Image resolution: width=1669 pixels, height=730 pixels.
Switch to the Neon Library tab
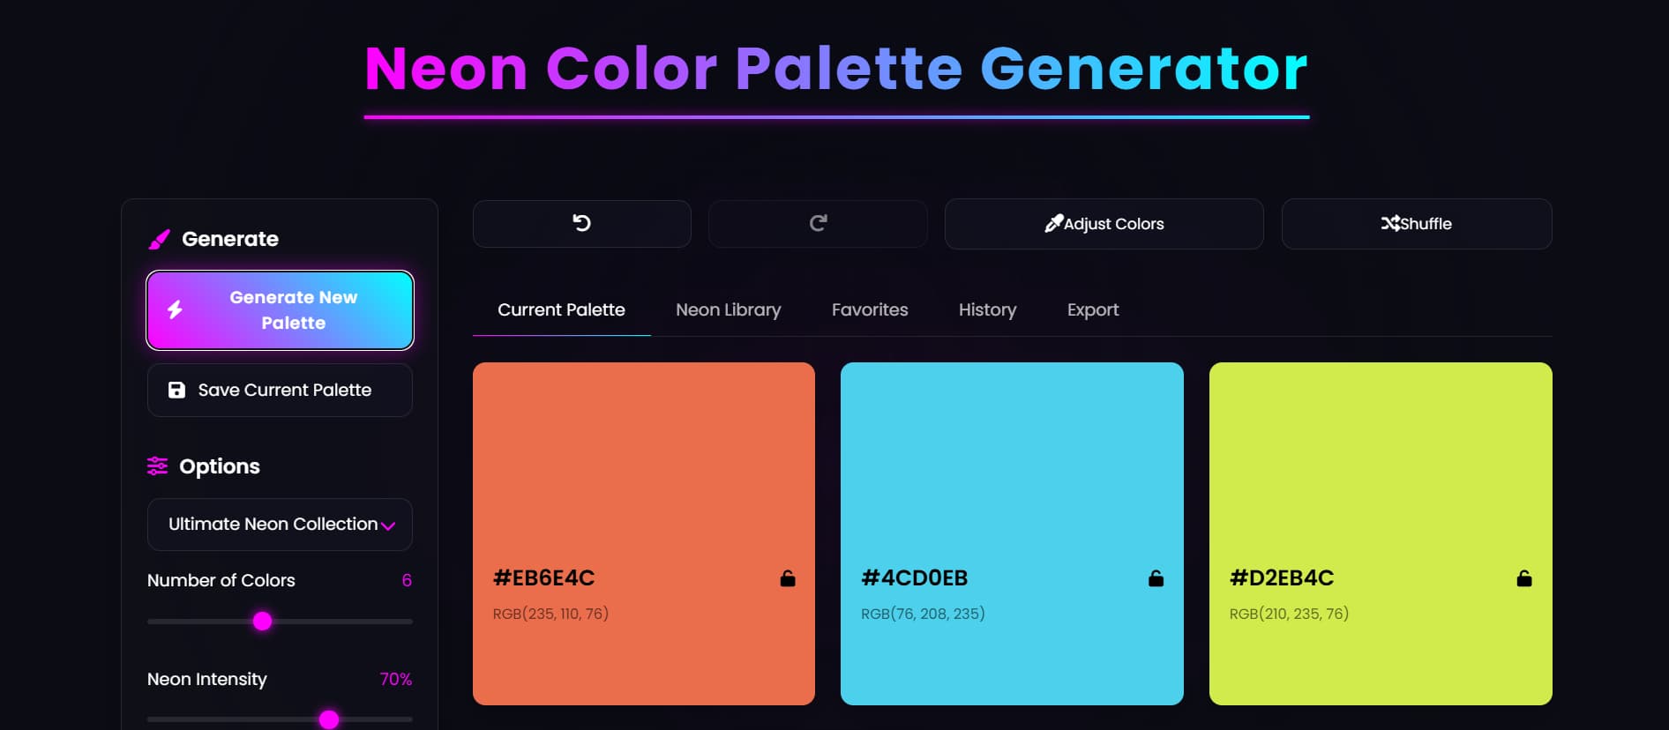coord(728,309)
